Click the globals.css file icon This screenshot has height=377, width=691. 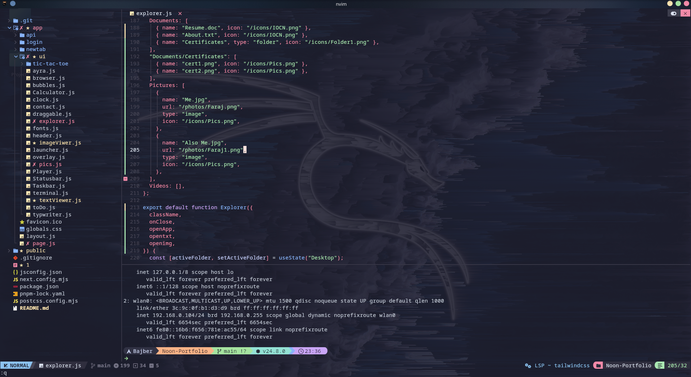tap(22, 229)
